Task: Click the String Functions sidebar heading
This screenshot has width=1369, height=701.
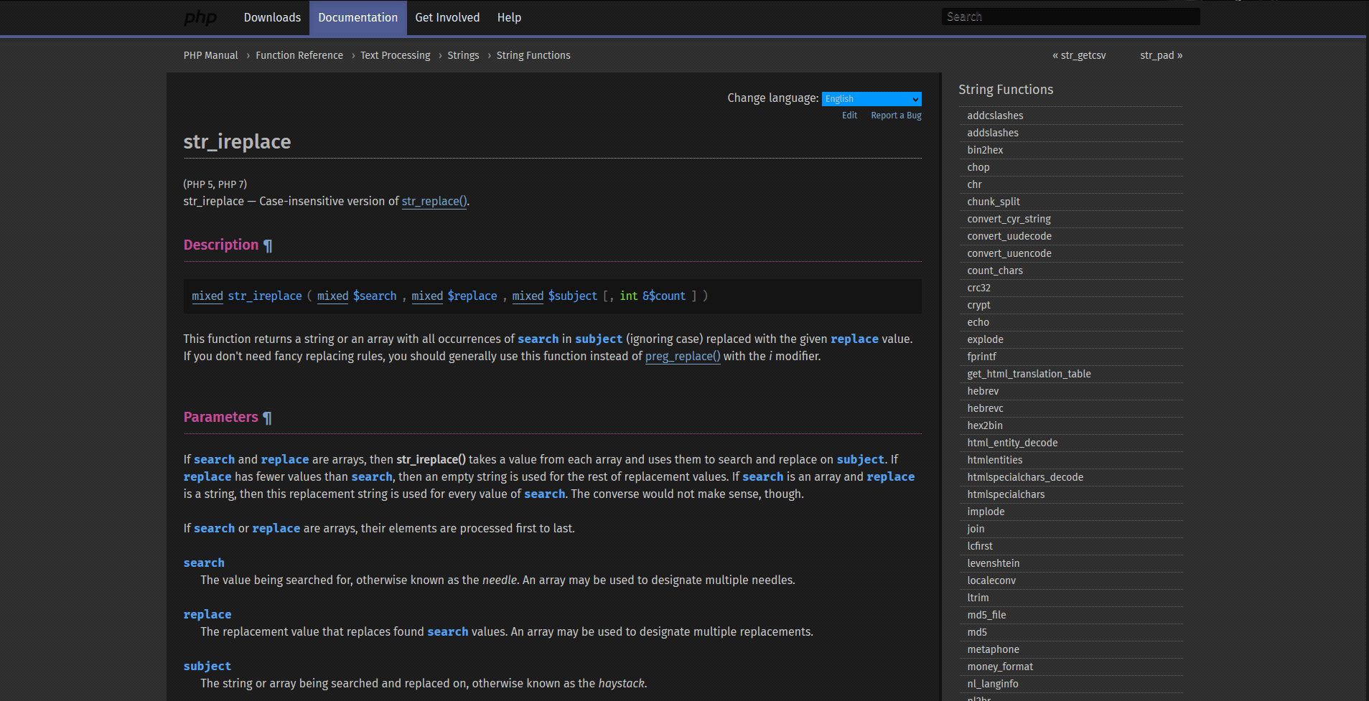Action: click(x=1005, y=90)
